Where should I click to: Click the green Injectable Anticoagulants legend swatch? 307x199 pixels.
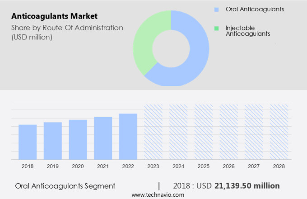point(216,28)
